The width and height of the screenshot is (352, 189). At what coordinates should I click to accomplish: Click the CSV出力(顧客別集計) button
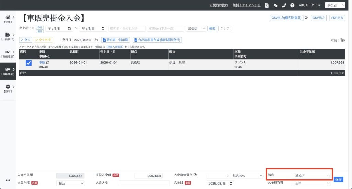286,18
